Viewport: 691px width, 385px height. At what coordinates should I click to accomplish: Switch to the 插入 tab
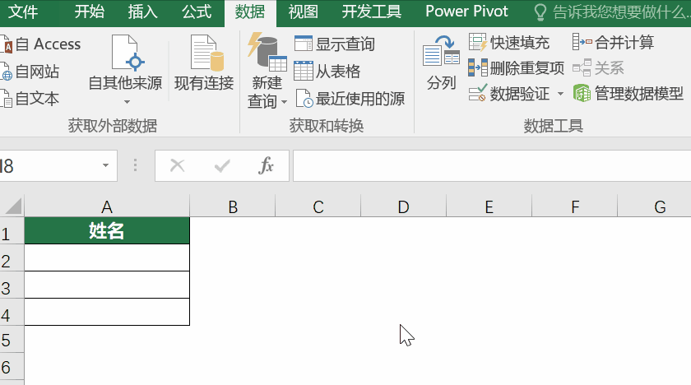pos(143,12)
